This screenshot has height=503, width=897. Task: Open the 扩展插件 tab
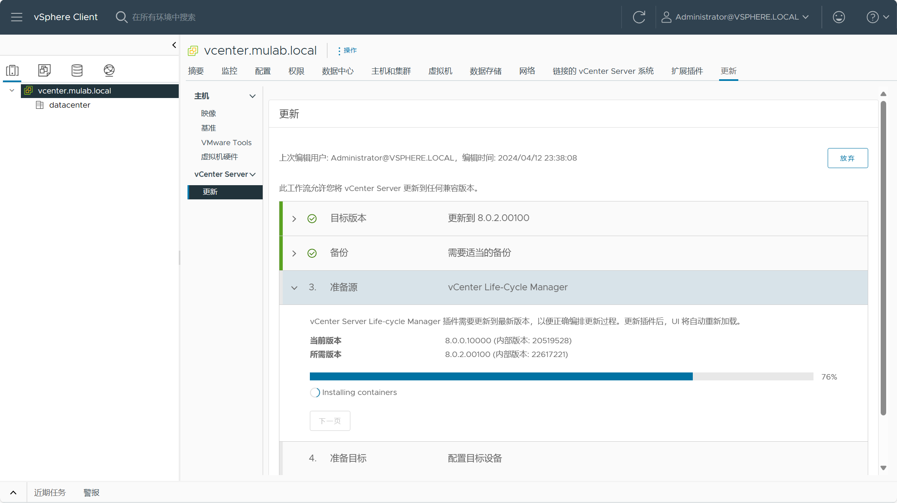point(687,71)
